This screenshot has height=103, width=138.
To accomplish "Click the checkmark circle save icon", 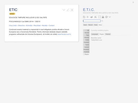I will 106,17.
